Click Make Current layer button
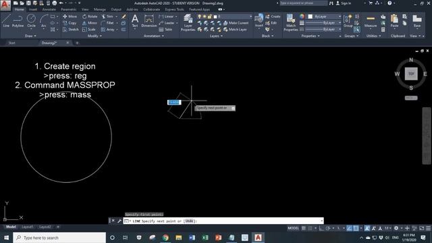This screenshot has height=243, width=432. click(236, 23)
